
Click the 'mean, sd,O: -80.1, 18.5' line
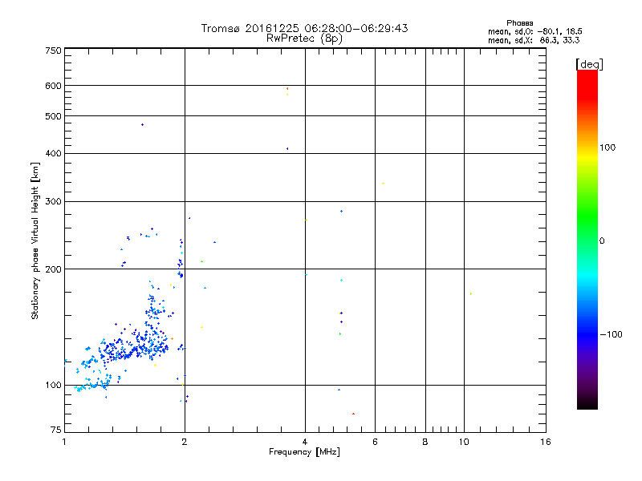(534, 31)
